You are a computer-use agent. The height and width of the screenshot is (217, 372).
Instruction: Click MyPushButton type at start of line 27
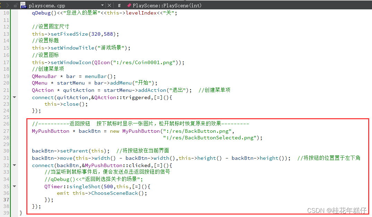tap(51, 131)
